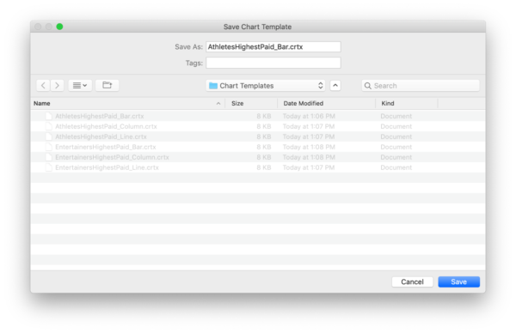Image resolution: width=516 pixels, height=333 pixels.
Task: Click the Tags input field
Action: (273, 63)
